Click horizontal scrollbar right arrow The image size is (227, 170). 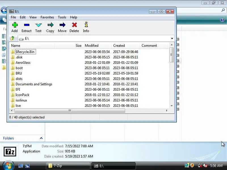167,110
